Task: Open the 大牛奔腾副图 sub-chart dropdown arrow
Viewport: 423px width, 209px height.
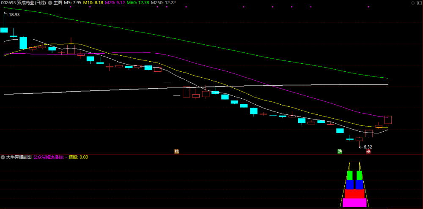Action: click(3, 157)
